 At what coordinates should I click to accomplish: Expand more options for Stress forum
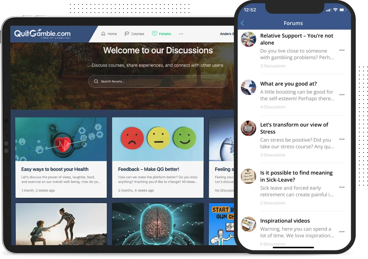(342, 139)
